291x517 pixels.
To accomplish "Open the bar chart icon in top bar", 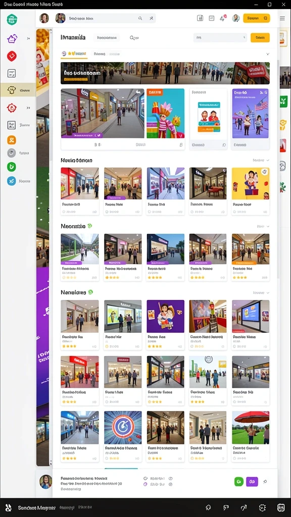I will (x=200, y=18).
